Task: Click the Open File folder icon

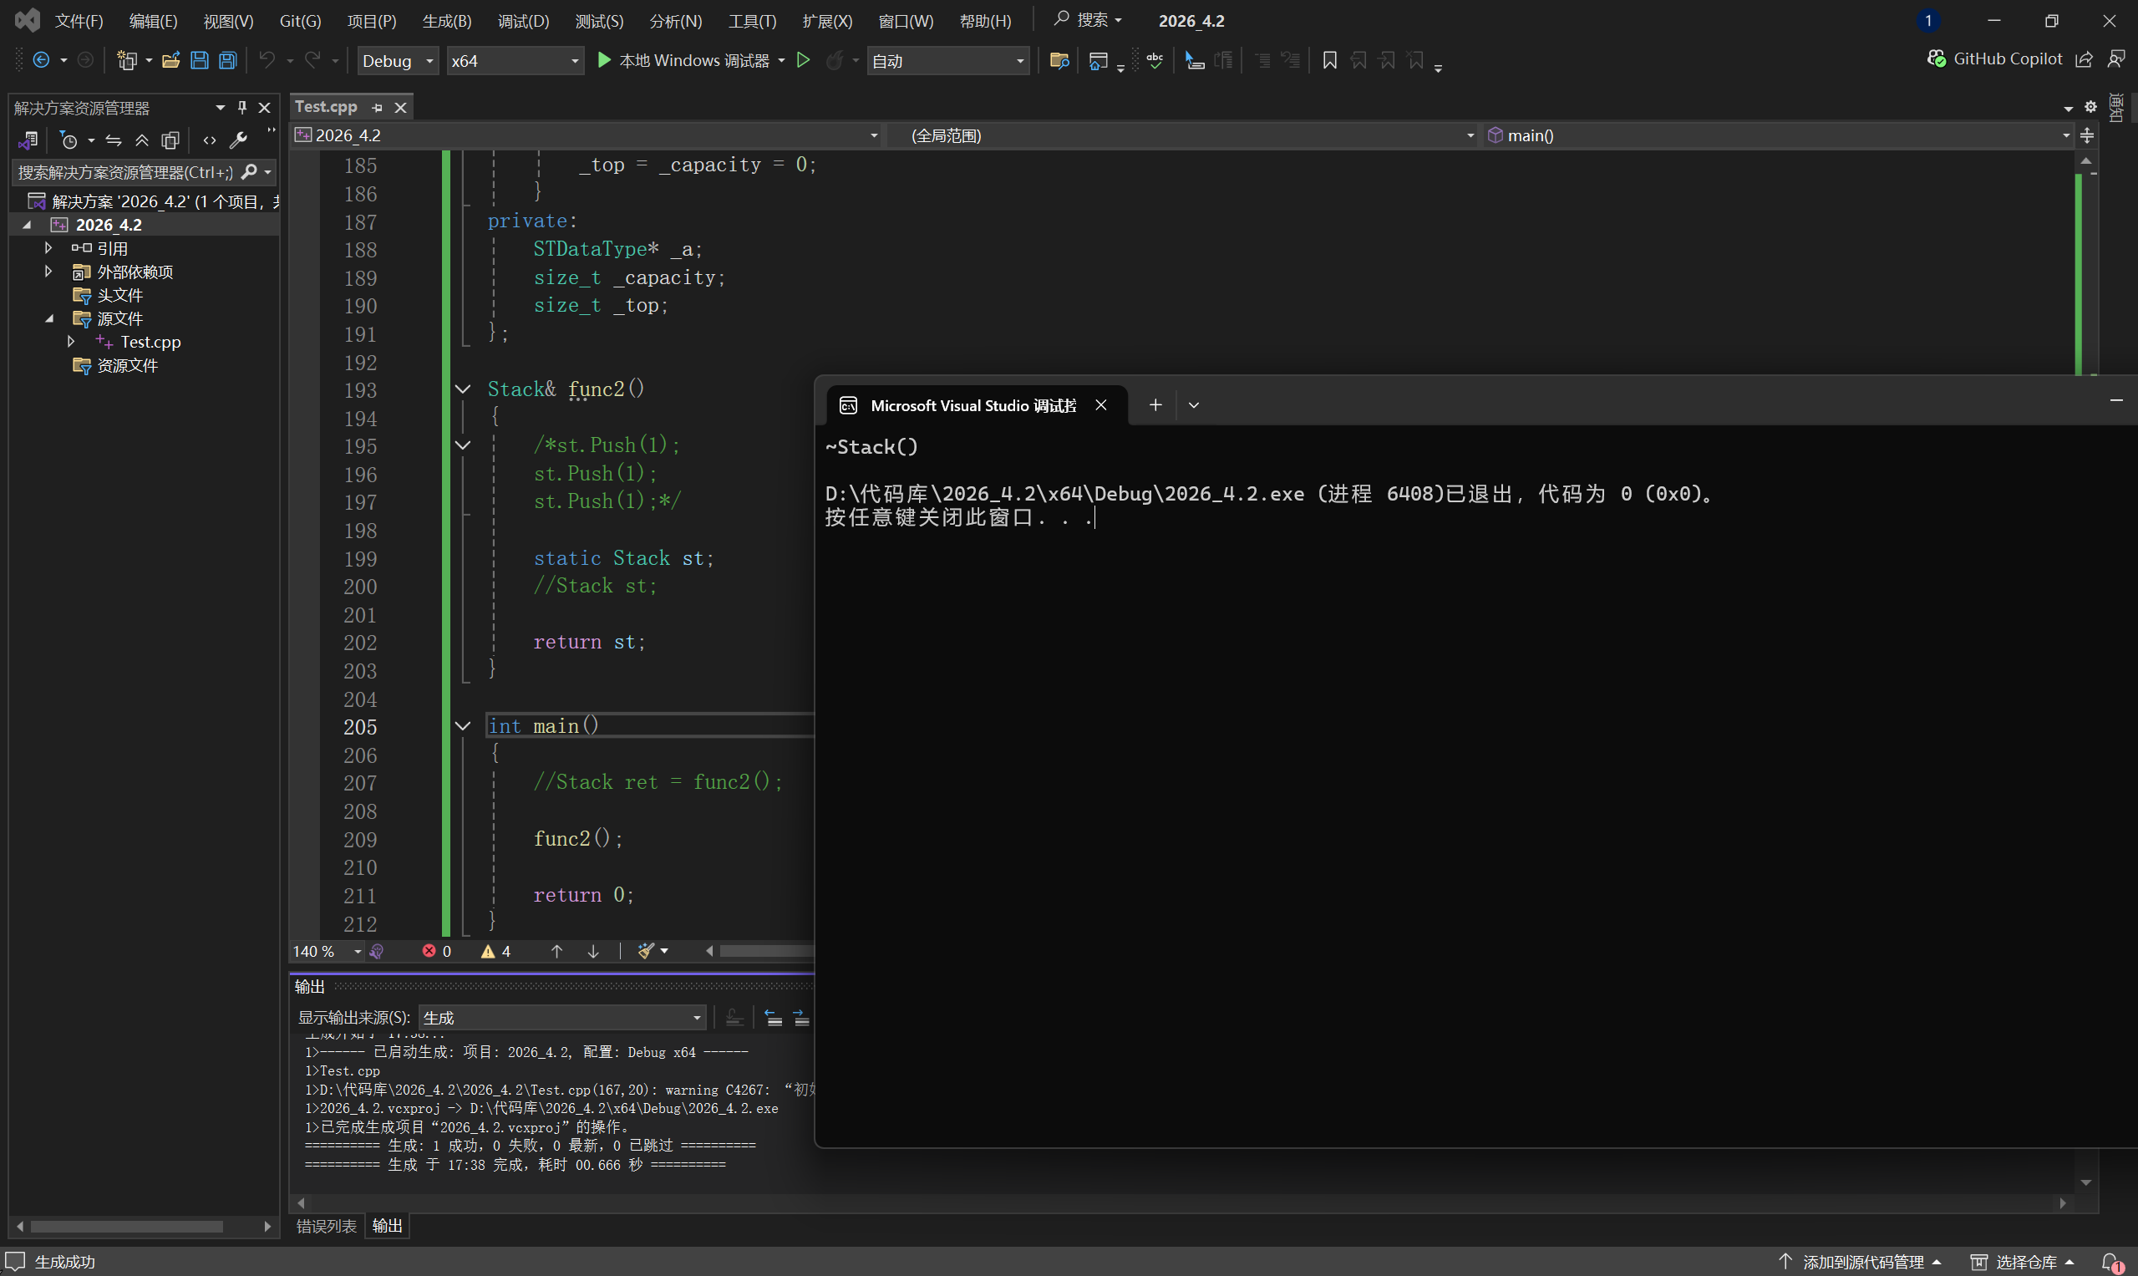Action: pos(171,60)
